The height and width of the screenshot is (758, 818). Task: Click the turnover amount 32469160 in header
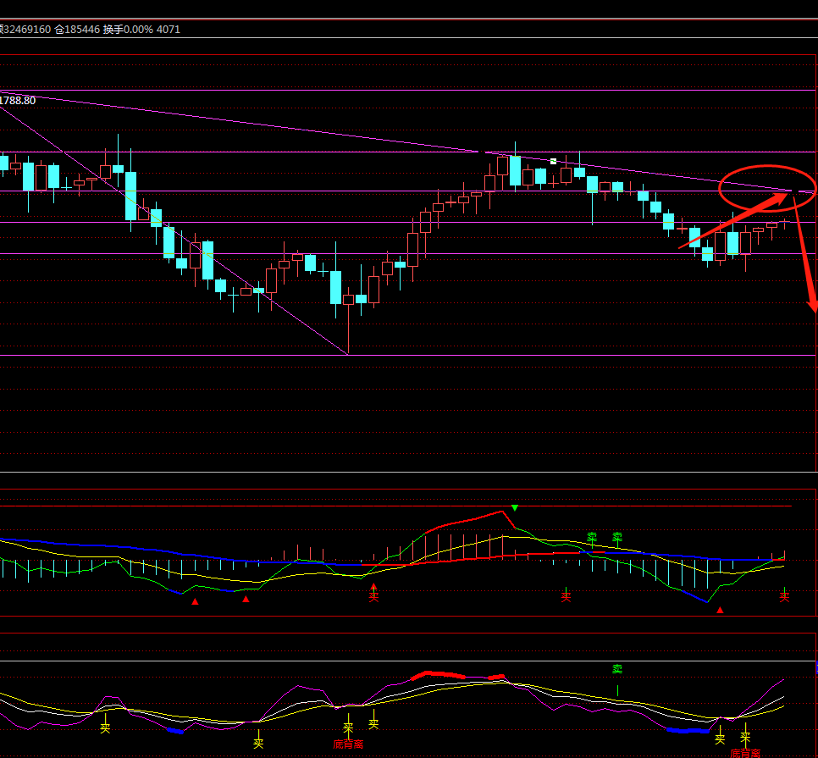tap(25, 29)
